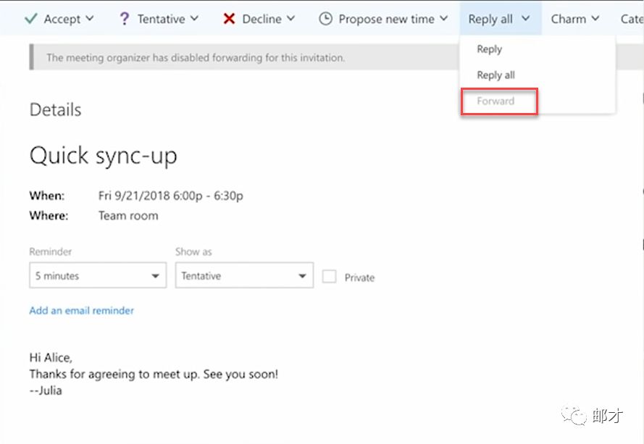644x444 pixels.
Task: Expand the Accept dropdown arrow
Action: coord(90,19)
